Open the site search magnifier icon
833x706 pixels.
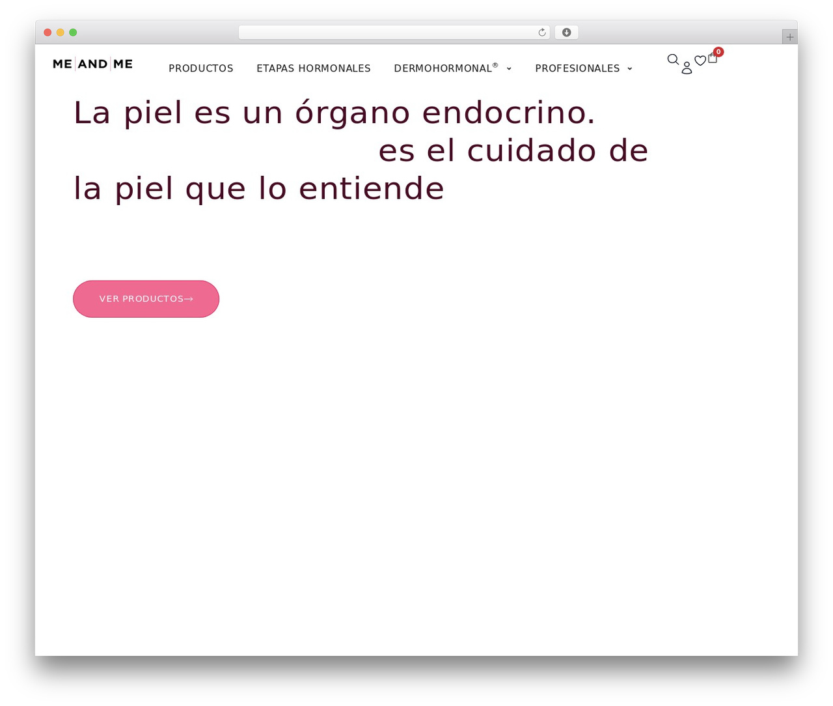click(673, 60)
